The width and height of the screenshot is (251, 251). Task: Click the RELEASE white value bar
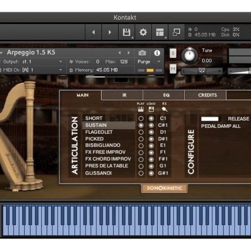click(210, 119)
